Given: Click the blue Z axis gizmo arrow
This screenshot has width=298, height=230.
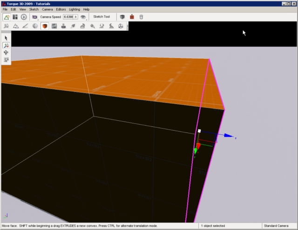Looking at the screenshot, I should pos(228,136).
